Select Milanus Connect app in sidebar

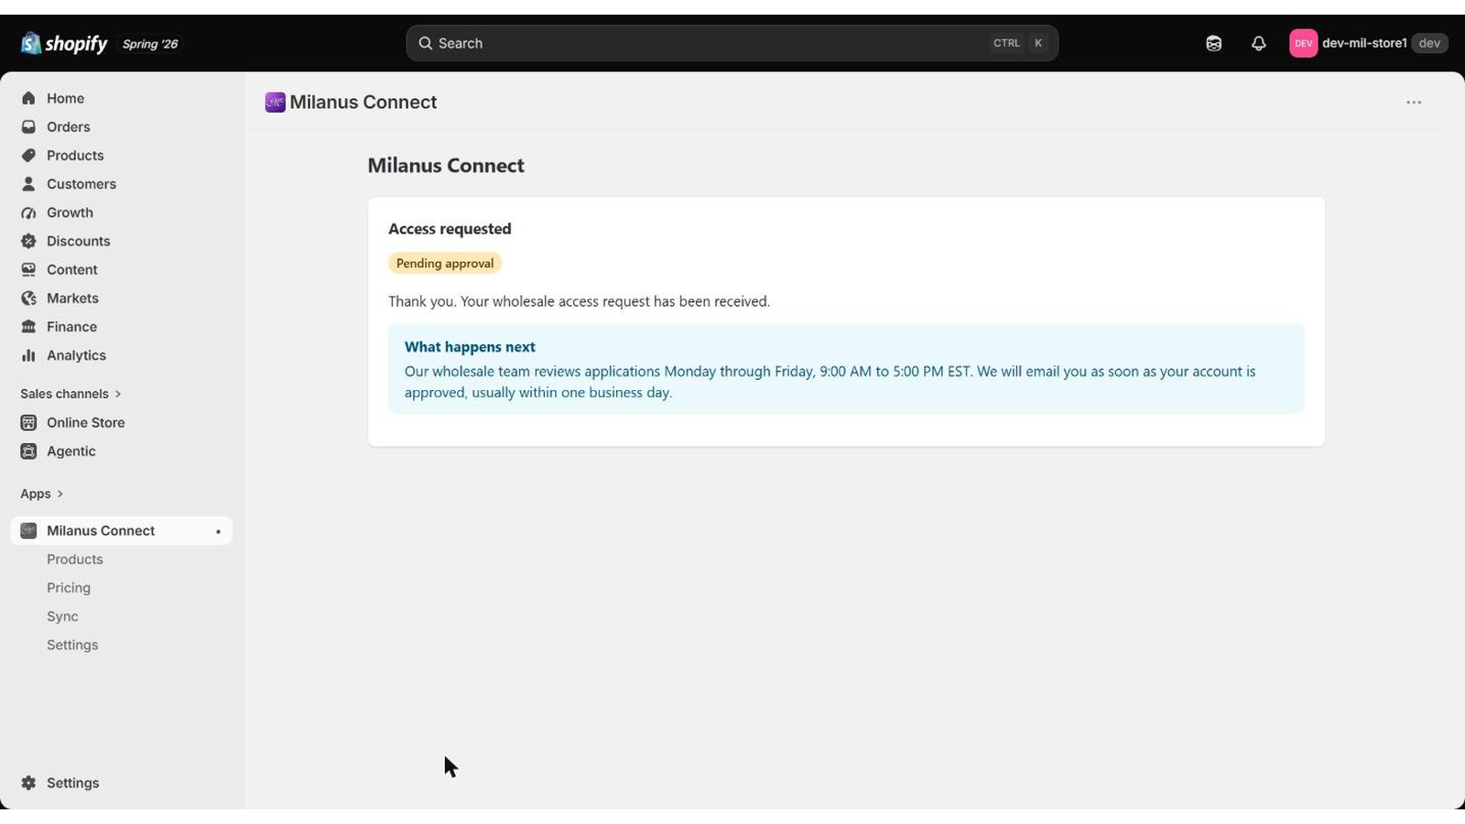tap(121, 530)
